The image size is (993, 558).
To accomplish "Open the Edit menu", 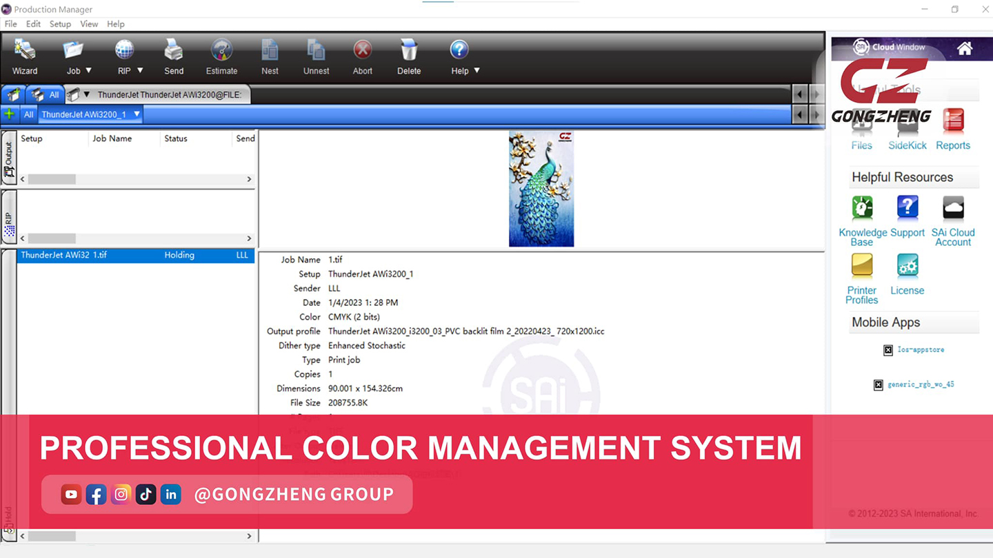I will [x=33, y=24].
